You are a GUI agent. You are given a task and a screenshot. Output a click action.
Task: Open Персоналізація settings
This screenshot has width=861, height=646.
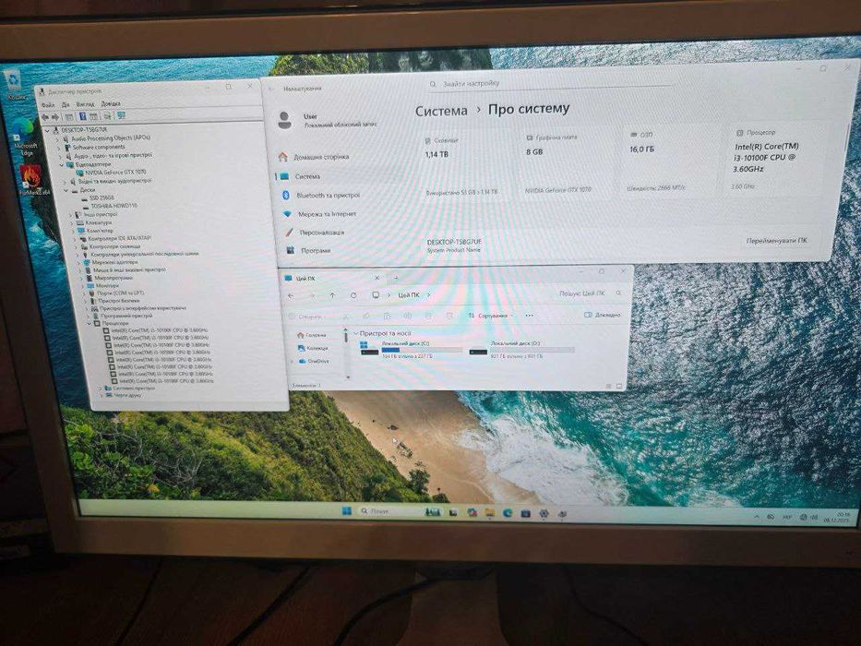316,233
